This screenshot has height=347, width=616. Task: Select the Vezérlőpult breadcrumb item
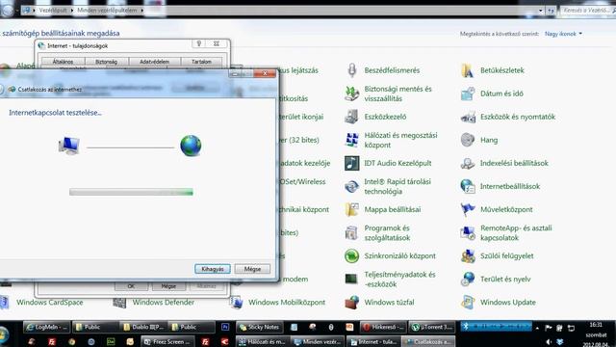click(x=53, y=11)
